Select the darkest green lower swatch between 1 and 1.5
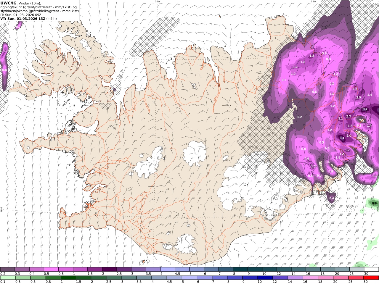The width and height of the screenshot is (379, 284). [69, 277]
